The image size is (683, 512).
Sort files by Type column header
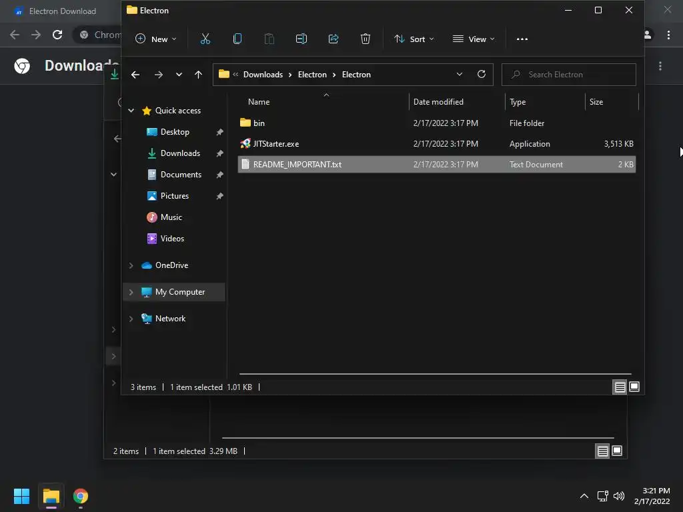pyautogui.click(x=518, y=102)
